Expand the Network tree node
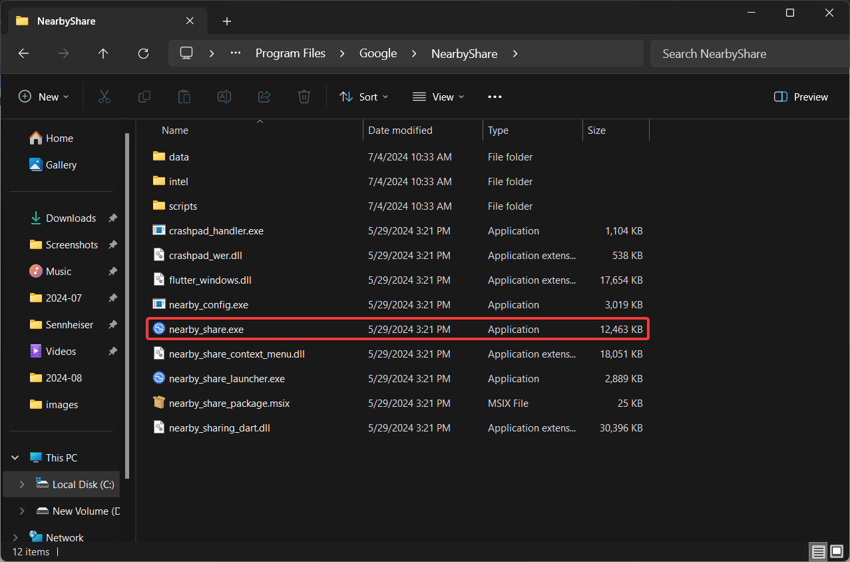 (15, 538)
